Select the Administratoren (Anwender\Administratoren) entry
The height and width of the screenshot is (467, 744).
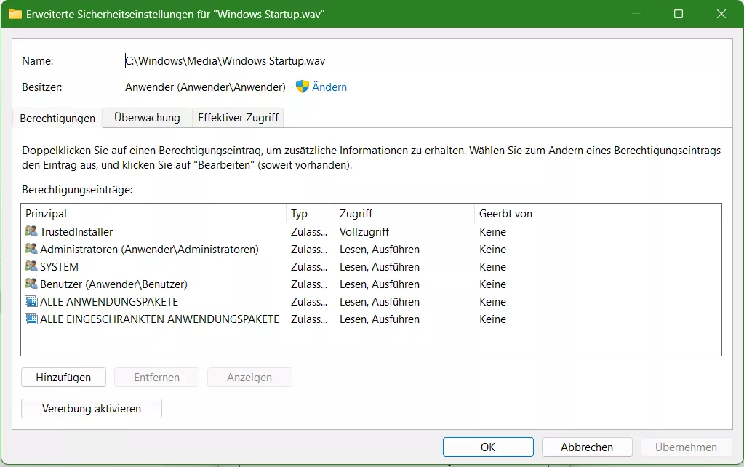[371, 250]
